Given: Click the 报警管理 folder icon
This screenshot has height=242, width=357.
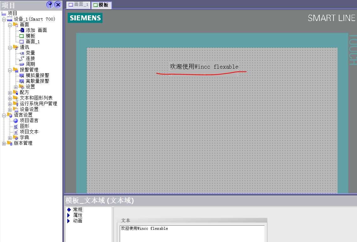Looking at the screenshot, I should (16, 70).
